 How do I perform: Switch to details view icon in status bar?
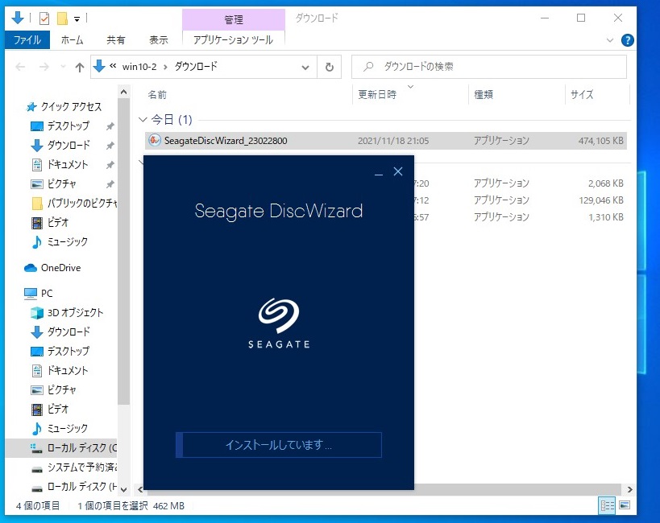[607, 505]
